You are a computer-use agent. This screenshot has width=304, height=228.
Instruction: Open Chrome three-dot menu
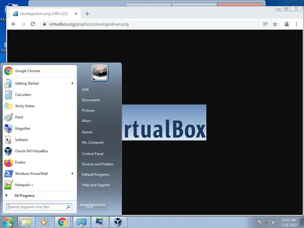click(297, 24)
